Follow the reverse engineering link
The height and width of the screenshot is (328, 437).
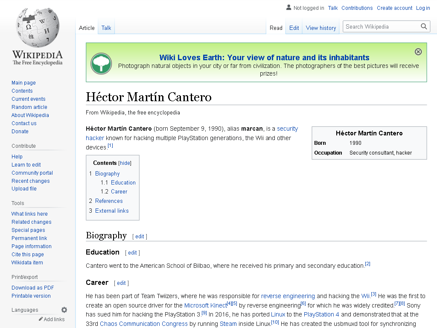288,296
